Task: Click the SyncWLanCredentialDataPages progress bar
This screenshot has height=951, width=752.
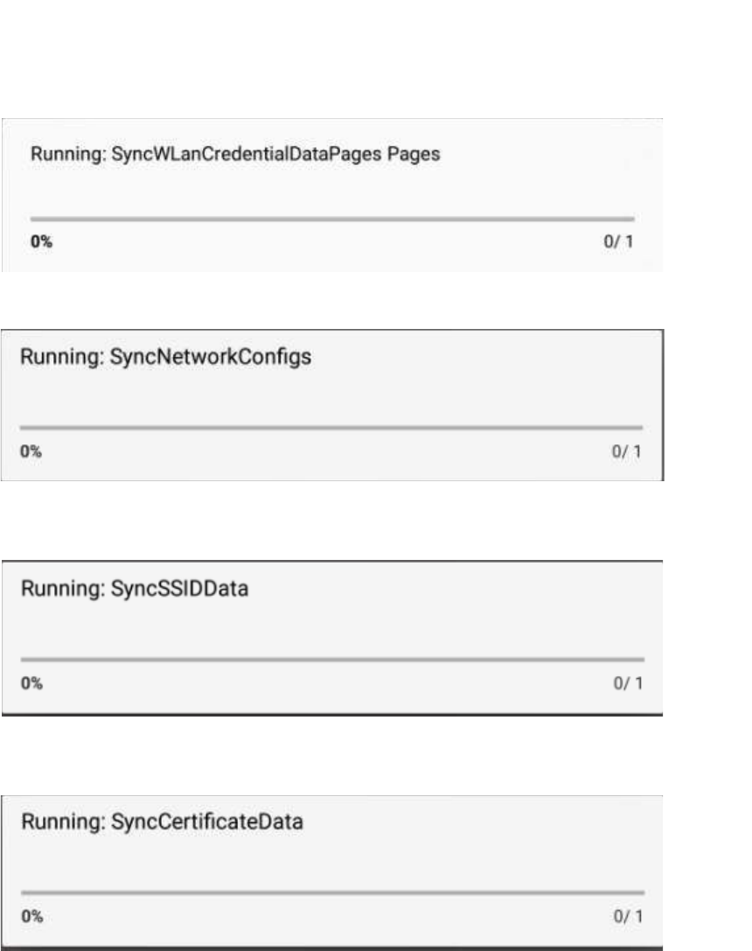Action: (332, 219)
